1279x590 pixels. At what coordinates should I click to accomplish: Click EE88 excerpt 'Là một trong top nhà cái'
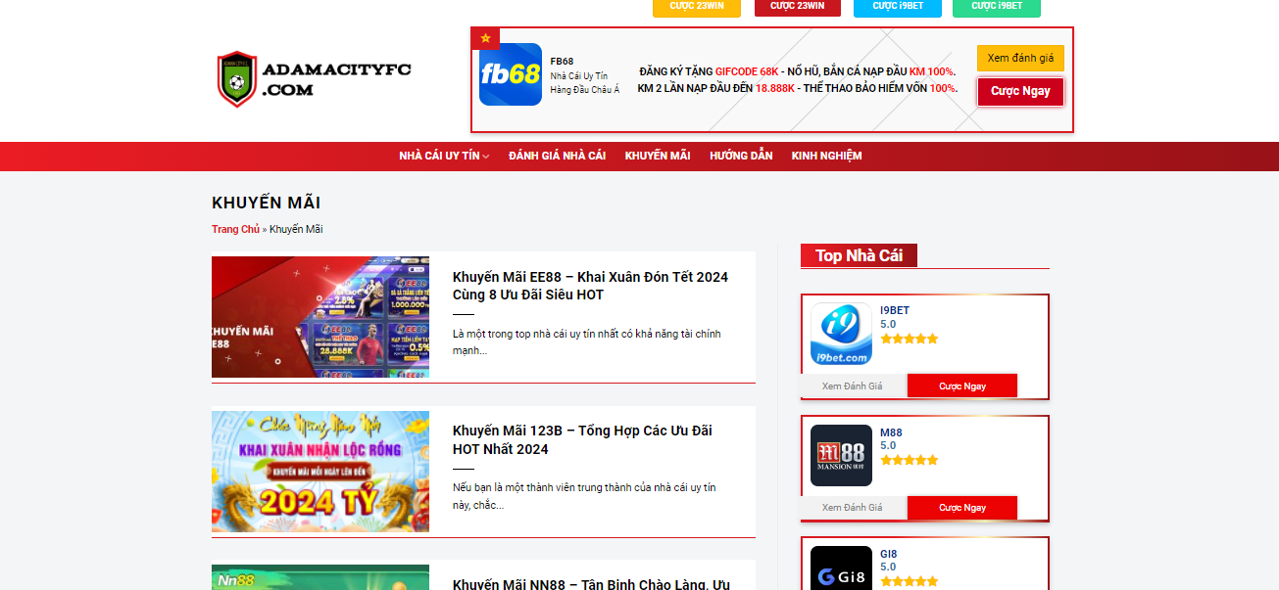point(586,342)
